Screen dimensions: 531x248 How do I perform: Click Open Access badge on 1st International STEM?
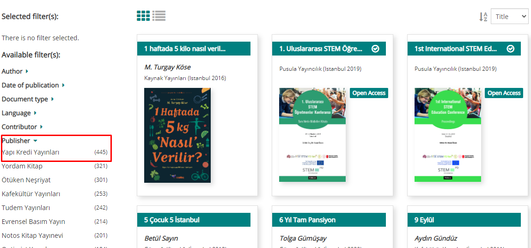[504, 93]
